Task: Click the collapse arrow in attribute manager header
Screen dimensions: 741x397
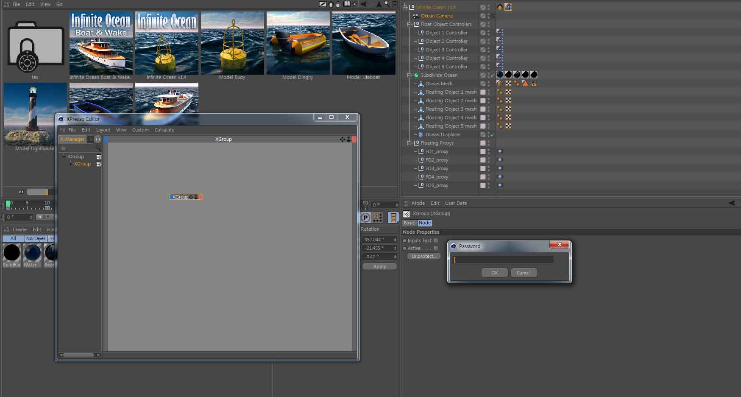Action: [x=732, y=203]
